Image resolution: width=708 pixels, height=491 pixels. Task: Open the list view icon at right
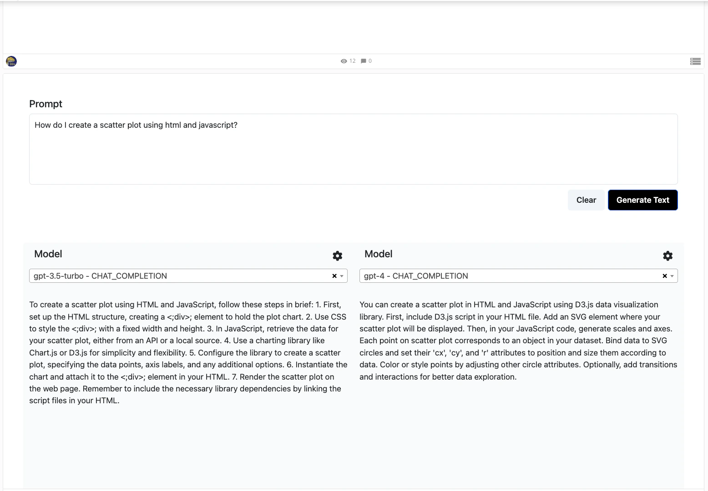click(695, 61)
